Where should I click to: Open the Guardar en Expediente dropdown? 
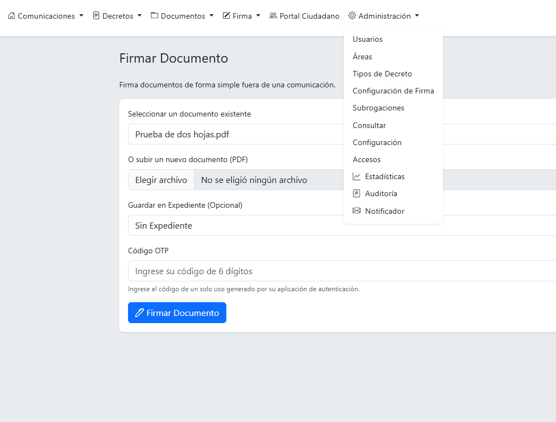click(x=341, y=225)
